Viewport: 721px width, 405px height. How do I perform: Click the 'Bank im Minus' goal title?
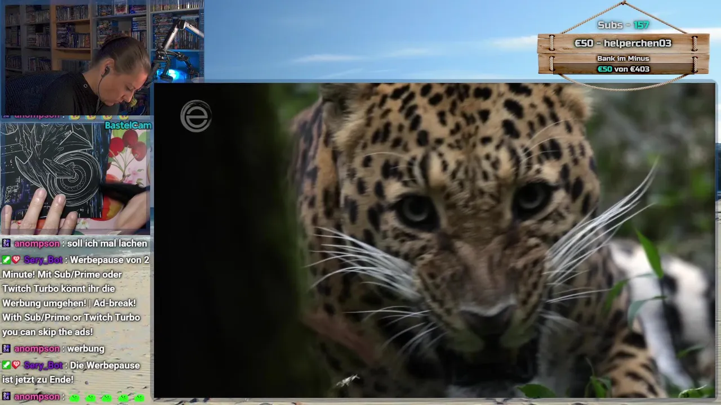623,58
